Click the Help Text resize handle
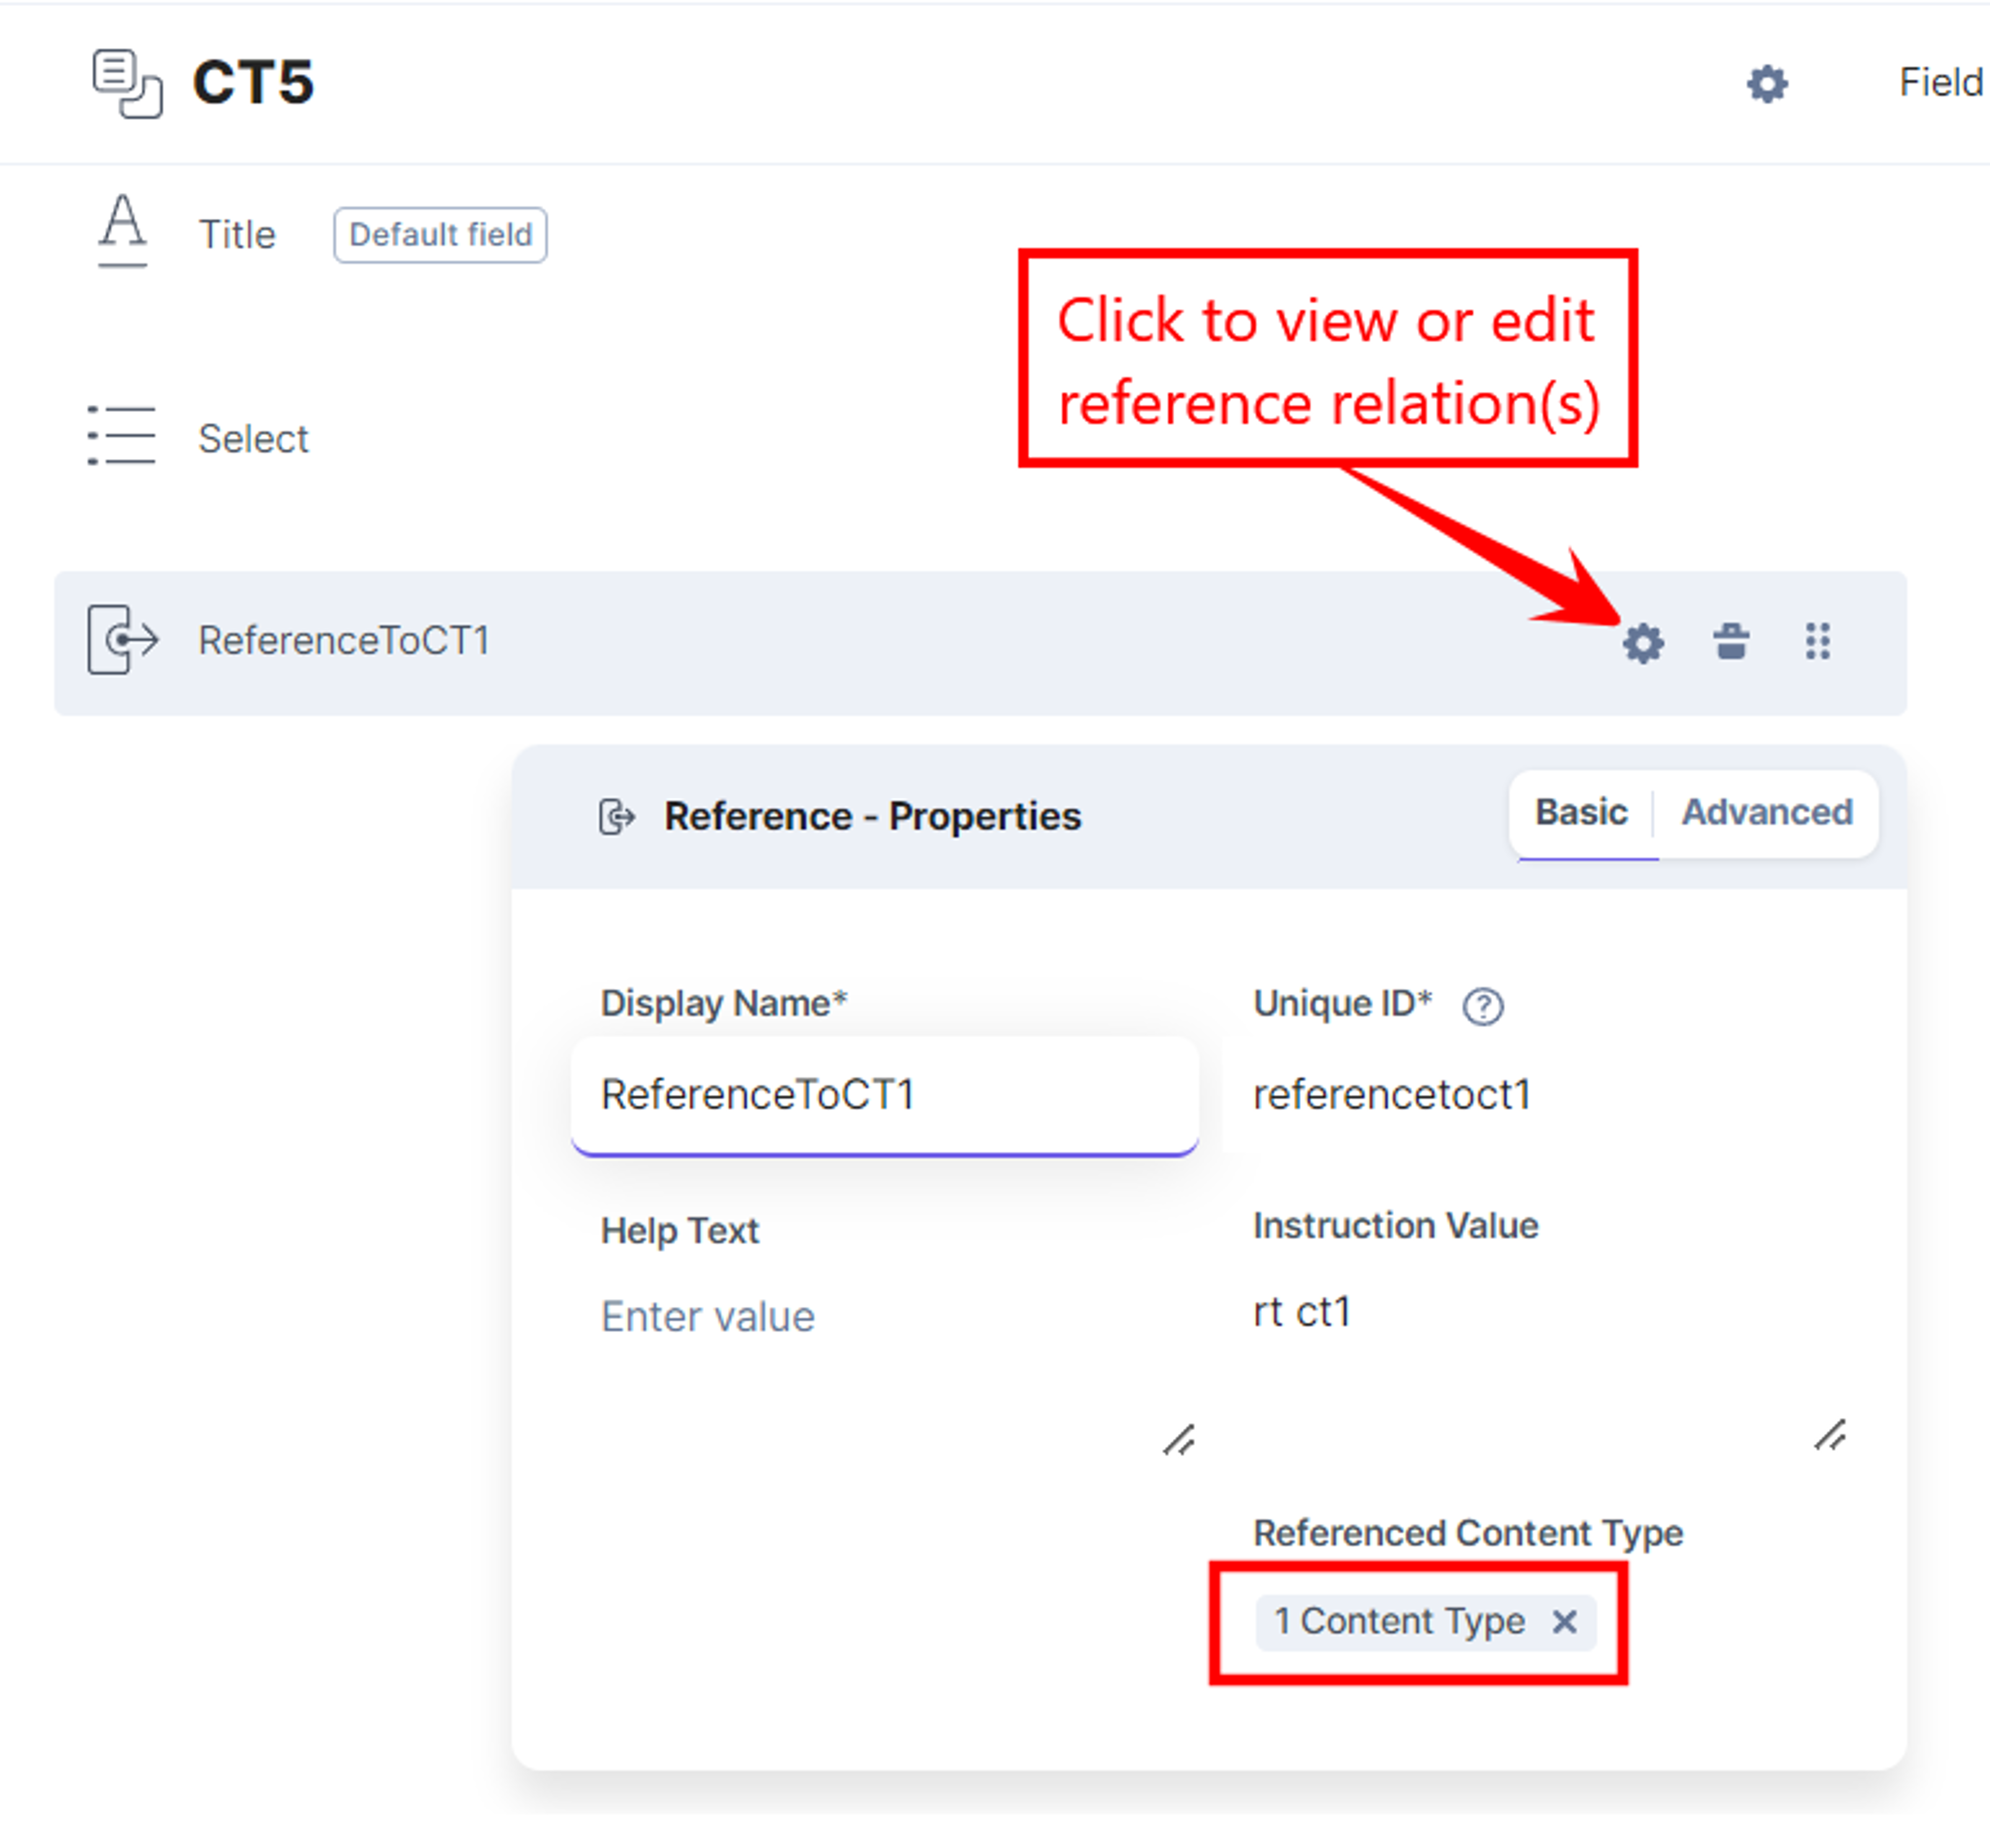The width and height of the screenshot is (1990, 1848). [x=1178, y=1440]
